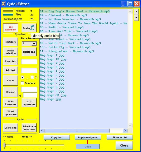Click Copy text button
Image resolution: width=141 pixels, height=152 pixels.
(57, 137)
